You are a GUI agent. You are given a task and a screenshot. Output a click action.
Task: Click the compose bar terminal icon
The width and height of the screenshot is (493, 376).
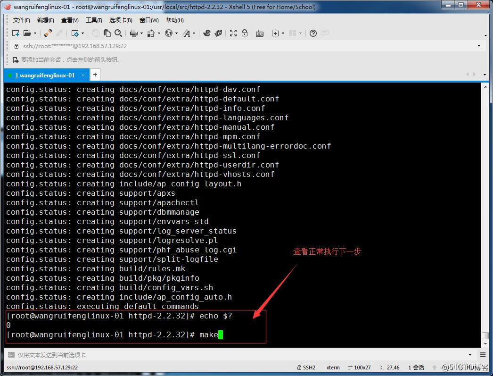[11, 355]
